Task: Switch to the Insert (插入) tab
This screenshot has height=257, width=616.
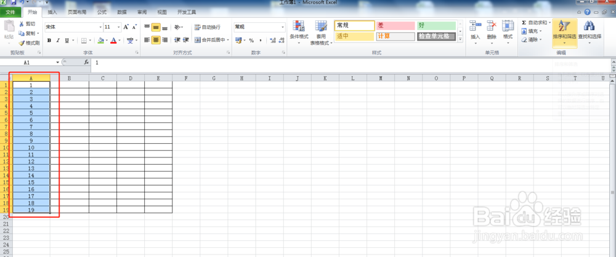Action: point(52,12)
